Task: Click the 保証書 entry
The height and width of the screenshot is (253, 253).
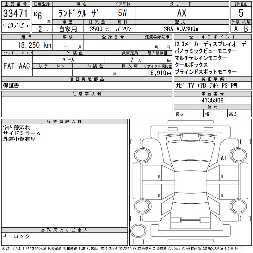Action: coord(11,85)
